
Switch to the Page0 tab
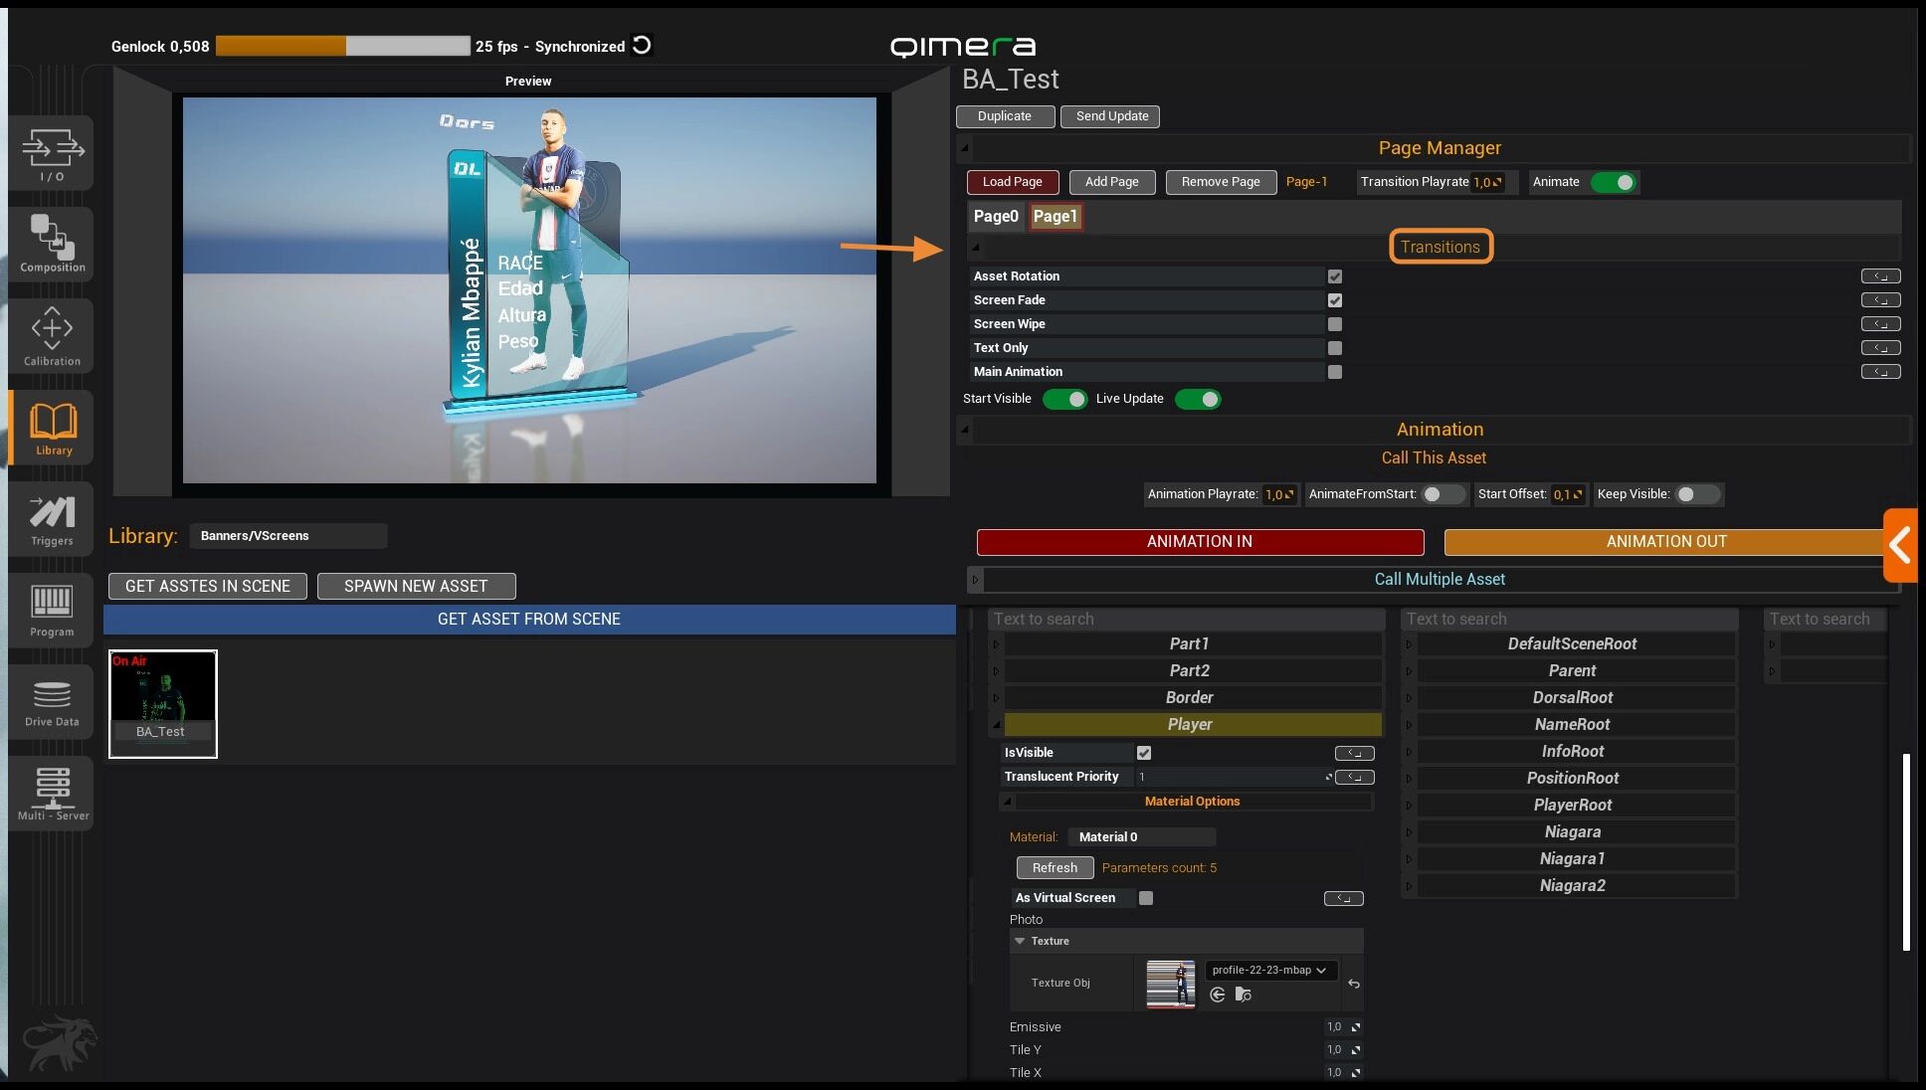click(996, 216)
